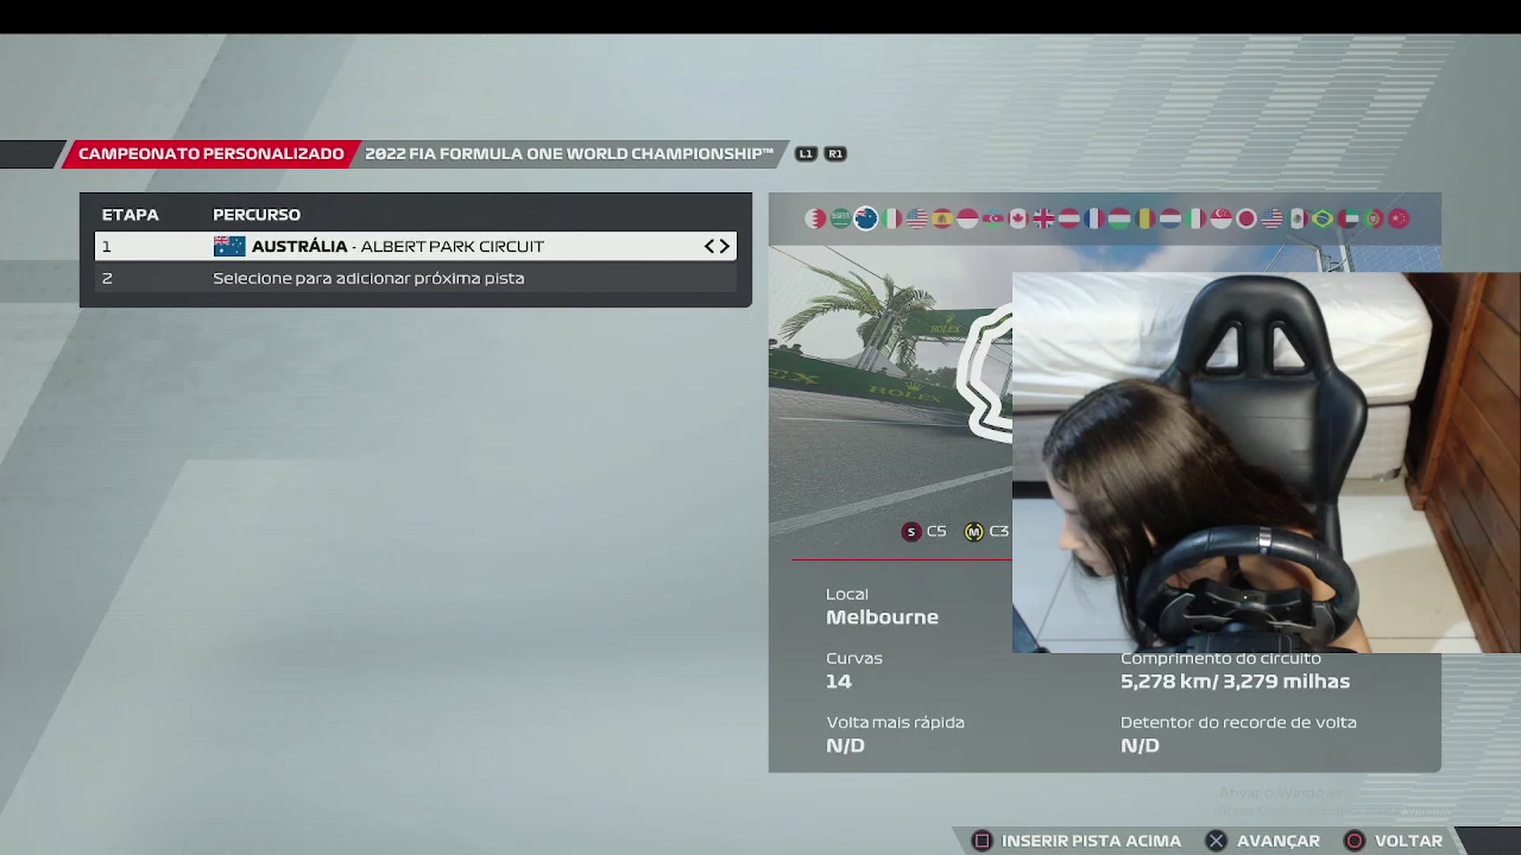Click the Voltar button
The image size is (1521, 855).
coord(1393,841)
